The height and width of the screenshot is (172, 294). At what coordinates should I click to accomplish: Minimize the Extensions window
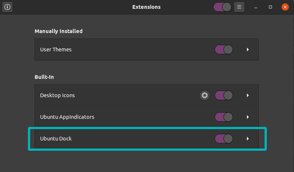click(255, 7)
